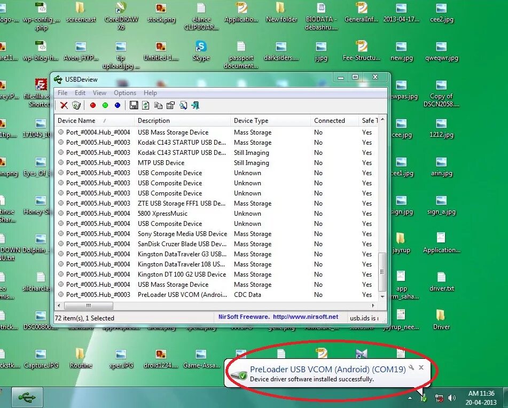Select the sign_a.jpg desktop file
This screenshot has width=508, height=408.
click(441, 205)
